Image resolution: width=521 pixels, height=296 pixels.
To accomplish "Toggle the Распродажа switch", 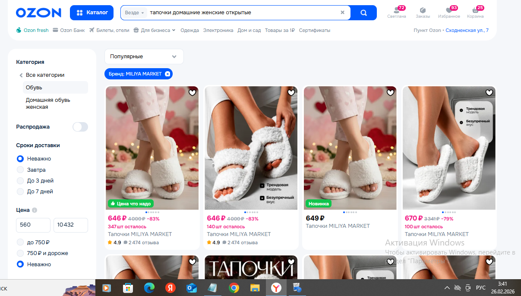I will pos(80,127).
